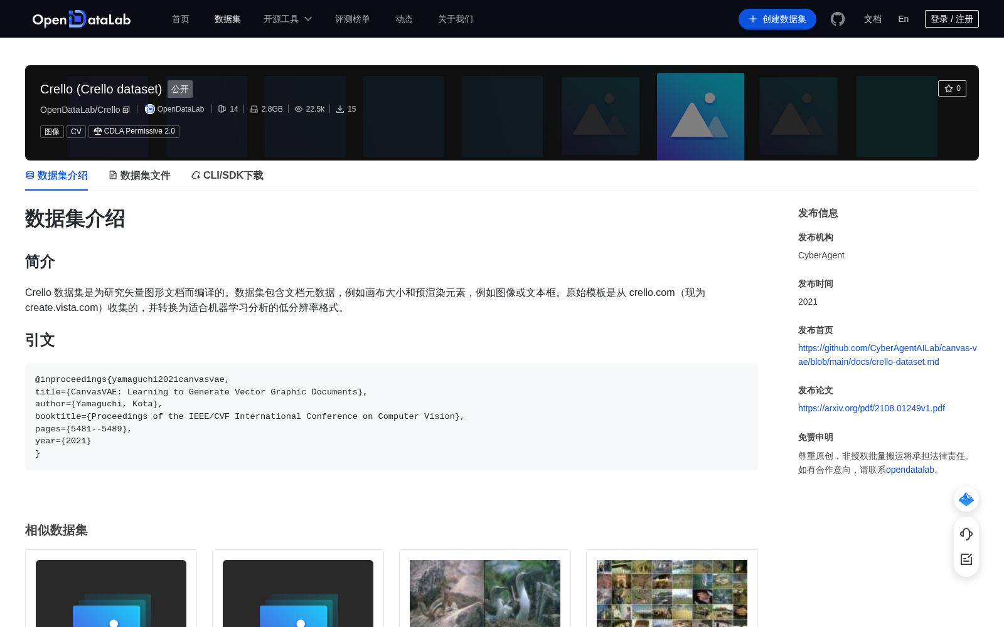This screenshot has height=627, width=1004.
Task: Click the opendatalab contact link
Action: click(x=910, y=470)
